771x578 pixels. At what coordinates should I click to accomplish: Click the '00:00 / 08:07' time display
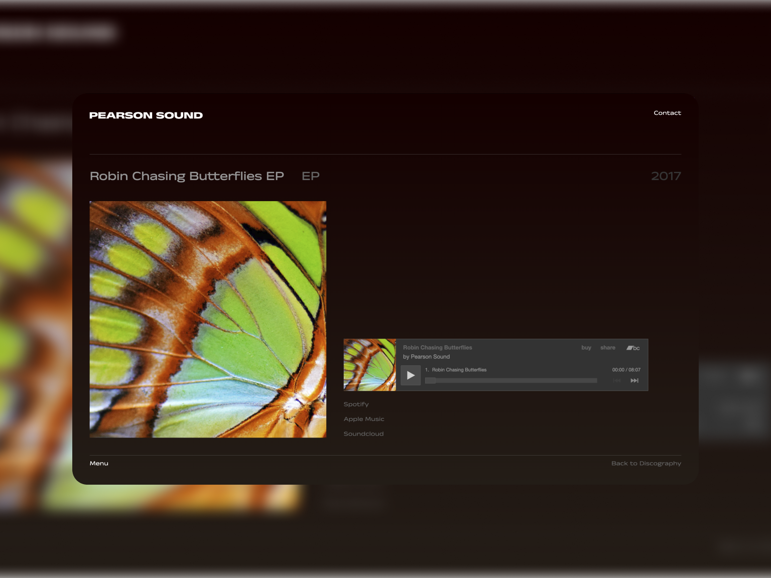point(626,370)
